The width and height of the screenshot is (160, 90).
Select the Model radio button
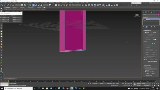click(x=145, y=32)
